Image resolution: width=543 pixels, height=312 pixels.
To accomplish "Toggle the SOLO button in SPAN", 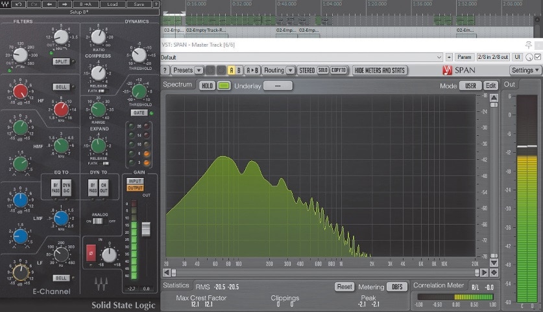I will (323, 70).
